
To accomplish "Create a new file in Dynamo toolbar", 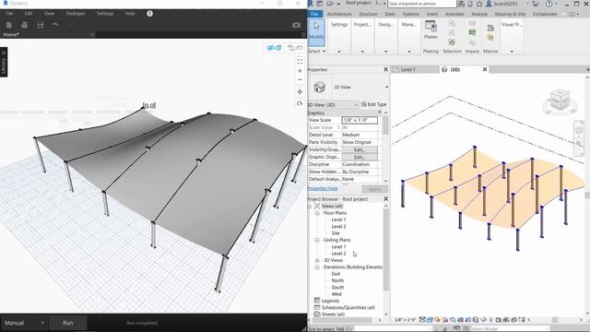I will point(9,25).
